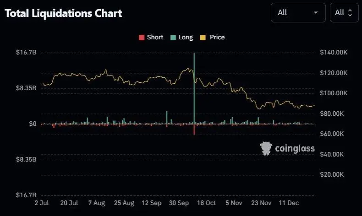Click the Total Liquidations Chart title

pos(63,13)
